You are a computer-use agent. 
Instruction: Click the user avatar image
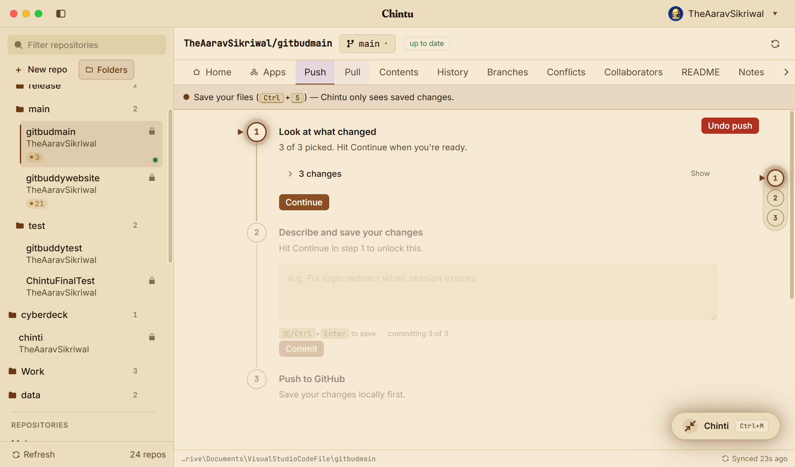coord(676,14)
